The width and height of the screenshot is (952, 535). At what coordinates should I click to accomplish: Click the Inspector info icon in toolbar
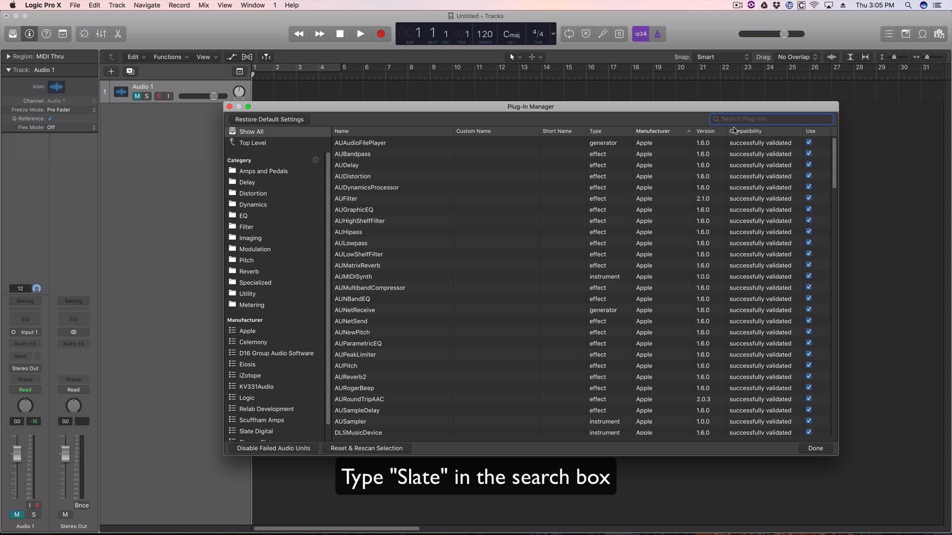tap(30, 34)
